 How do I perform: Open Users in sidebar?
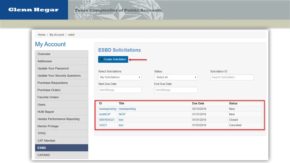61,105
